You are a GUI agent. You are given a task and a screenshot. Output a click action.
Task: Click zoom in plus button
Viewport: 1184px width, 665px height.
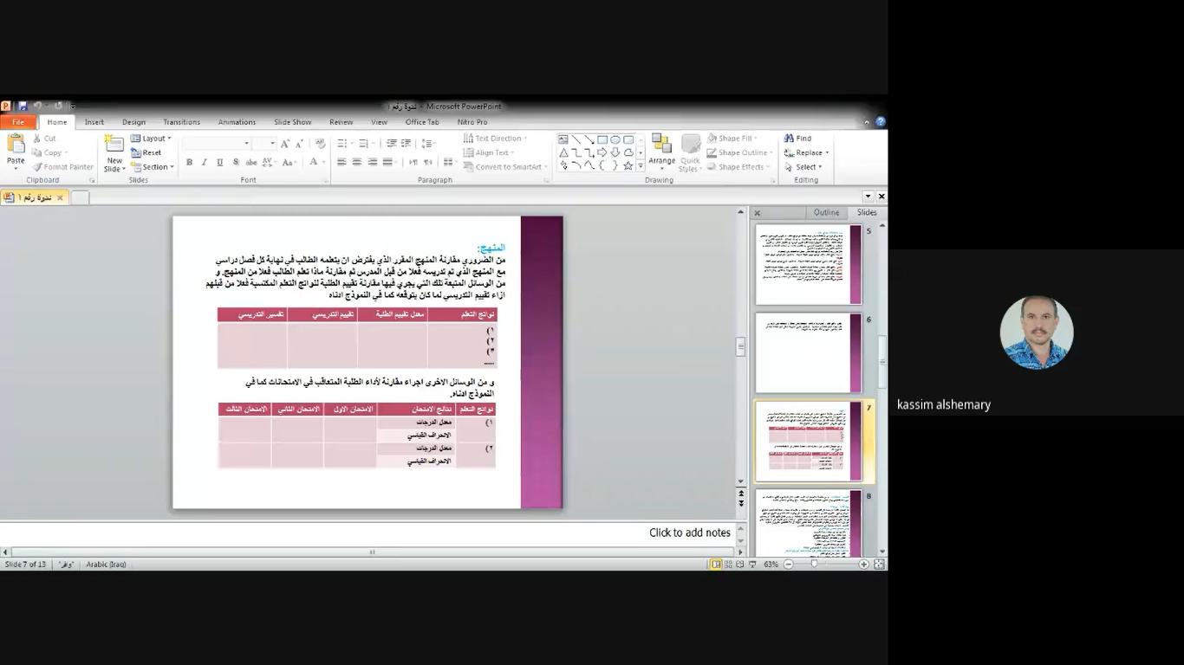tap(863, 565)
